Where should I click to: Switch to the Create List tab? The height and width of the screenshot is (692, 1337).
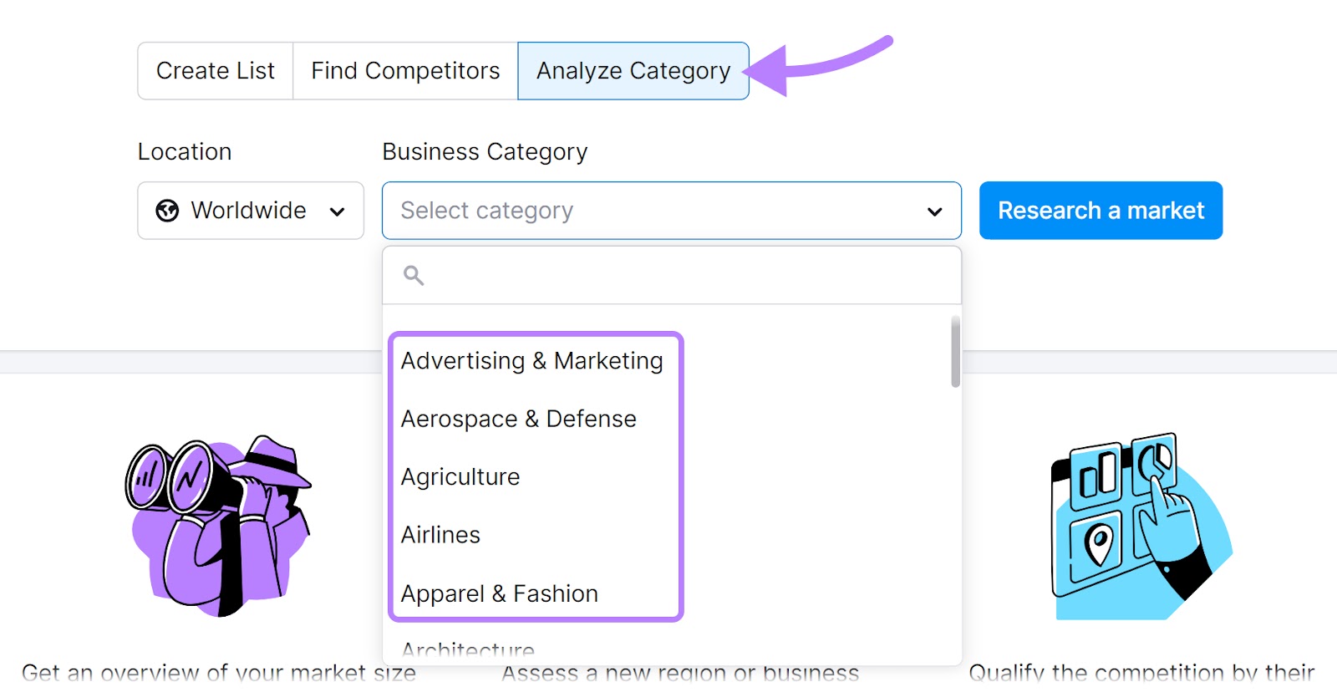pos(215,71)
